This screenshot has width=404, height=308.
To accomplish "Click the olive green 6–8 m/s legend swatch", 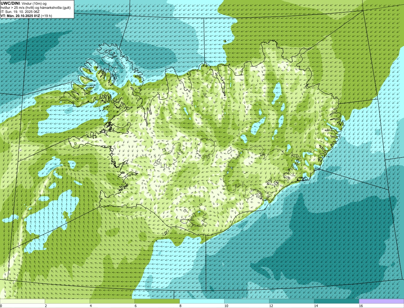I will point(157,301).
